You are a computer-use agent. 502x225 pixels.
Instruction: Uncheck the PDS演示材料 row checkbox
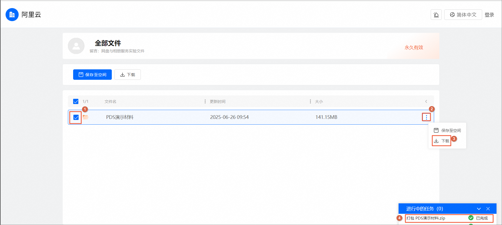coord(76,117)
